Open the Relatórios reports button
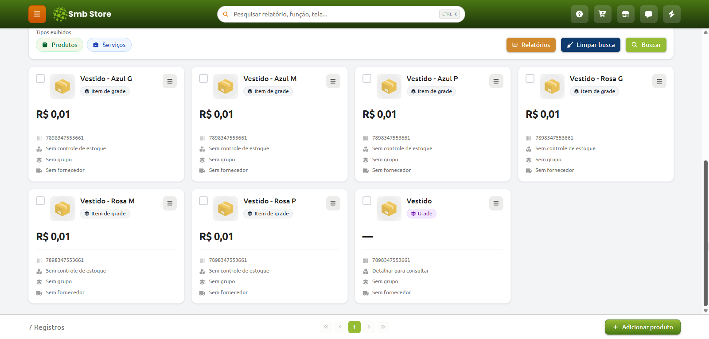Screen dimensions: 709x339 pyautogui.click(x=531, y=45)
